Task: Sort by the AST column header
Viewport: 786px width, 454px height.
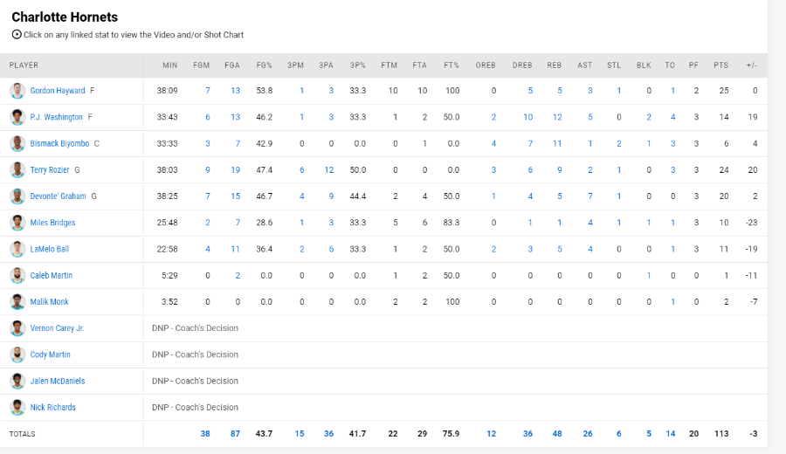Action: click(585, 65)
